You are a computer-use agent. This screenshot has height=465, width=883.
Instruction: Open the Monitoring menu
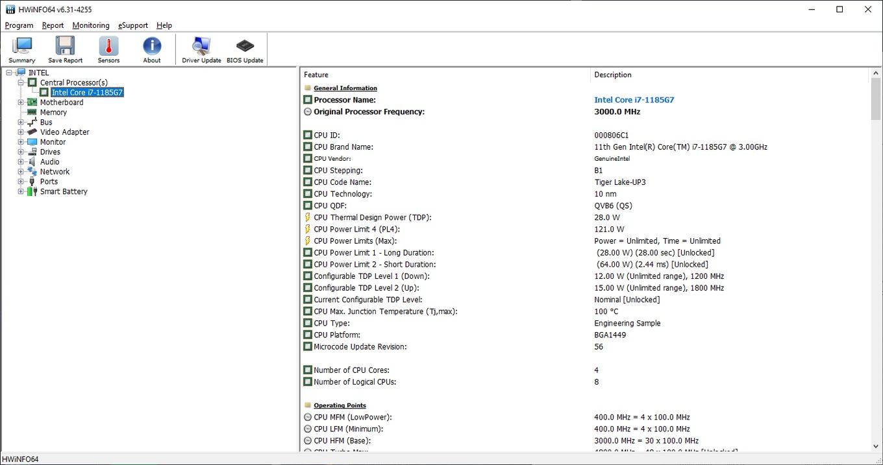click(x=91, y=25)
